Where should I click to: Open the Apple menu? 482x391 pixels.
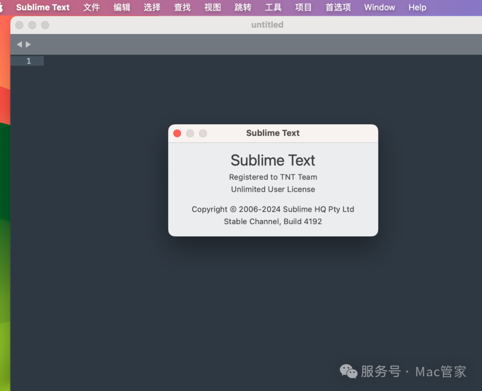[2, 8]
